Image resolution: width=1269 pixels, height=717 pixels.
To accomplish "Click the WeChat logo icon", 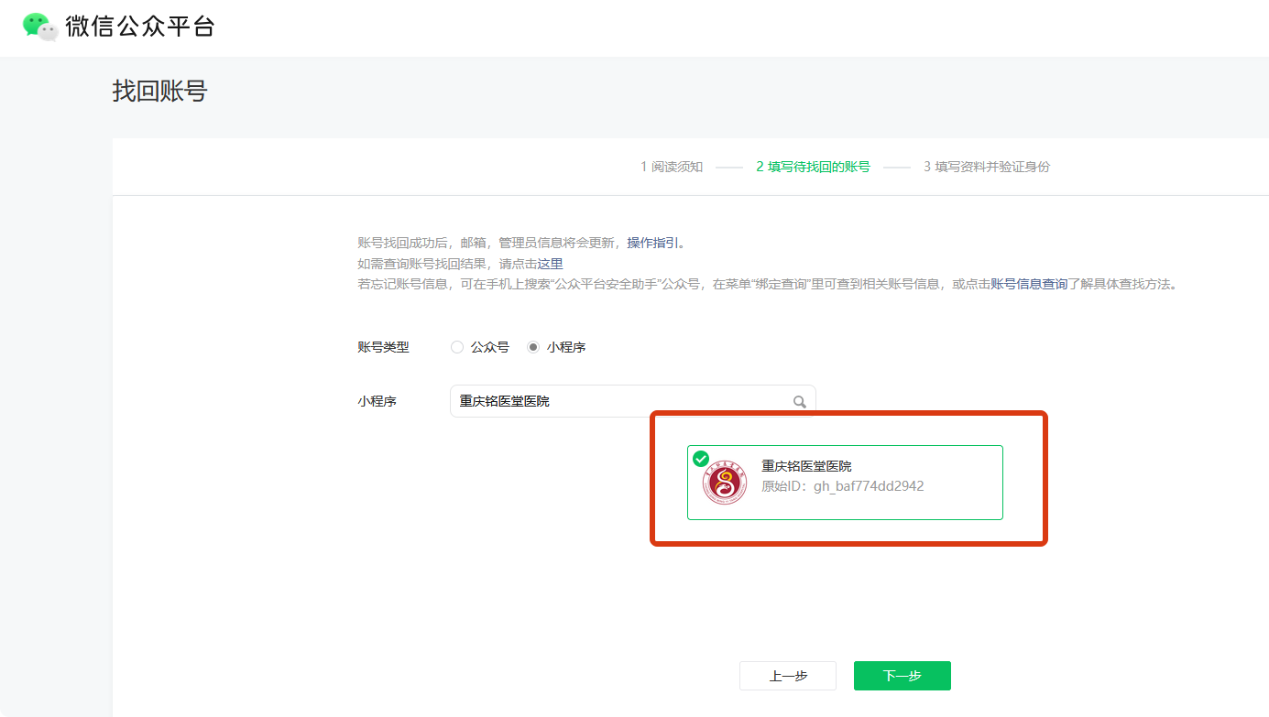I will [x=40, y=26].
